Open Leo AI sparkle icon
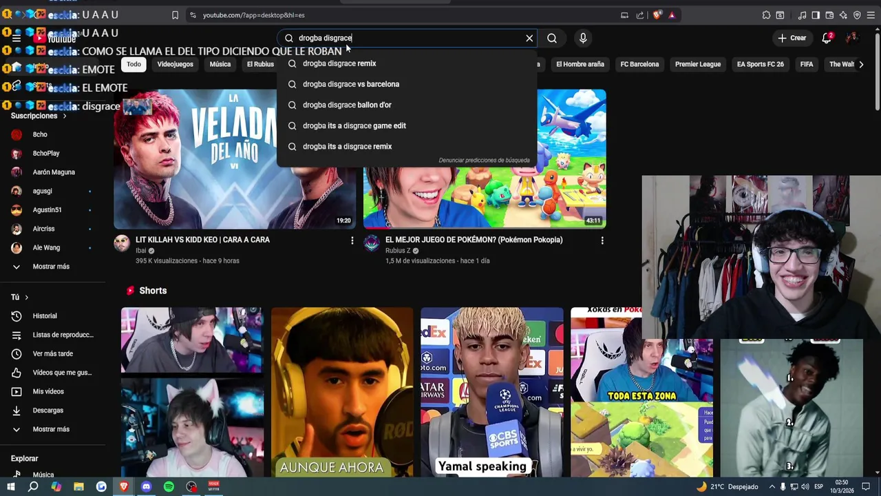The image size is (881, 496). point(843,15)
